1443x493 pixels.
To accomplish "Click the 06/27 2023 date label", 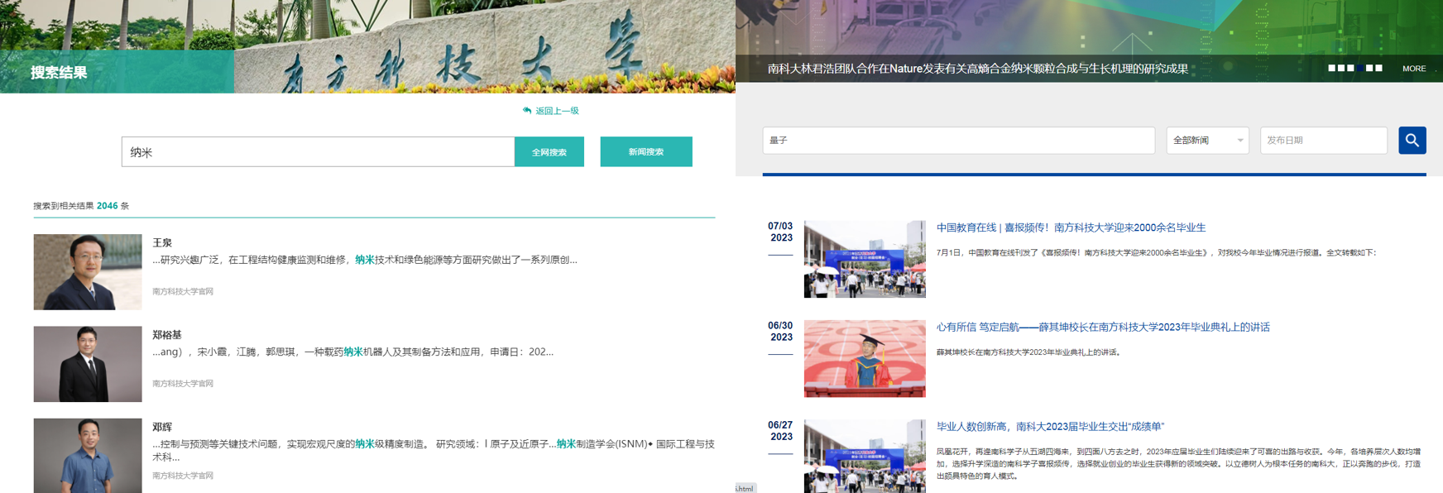I will (x=780, y=431).
